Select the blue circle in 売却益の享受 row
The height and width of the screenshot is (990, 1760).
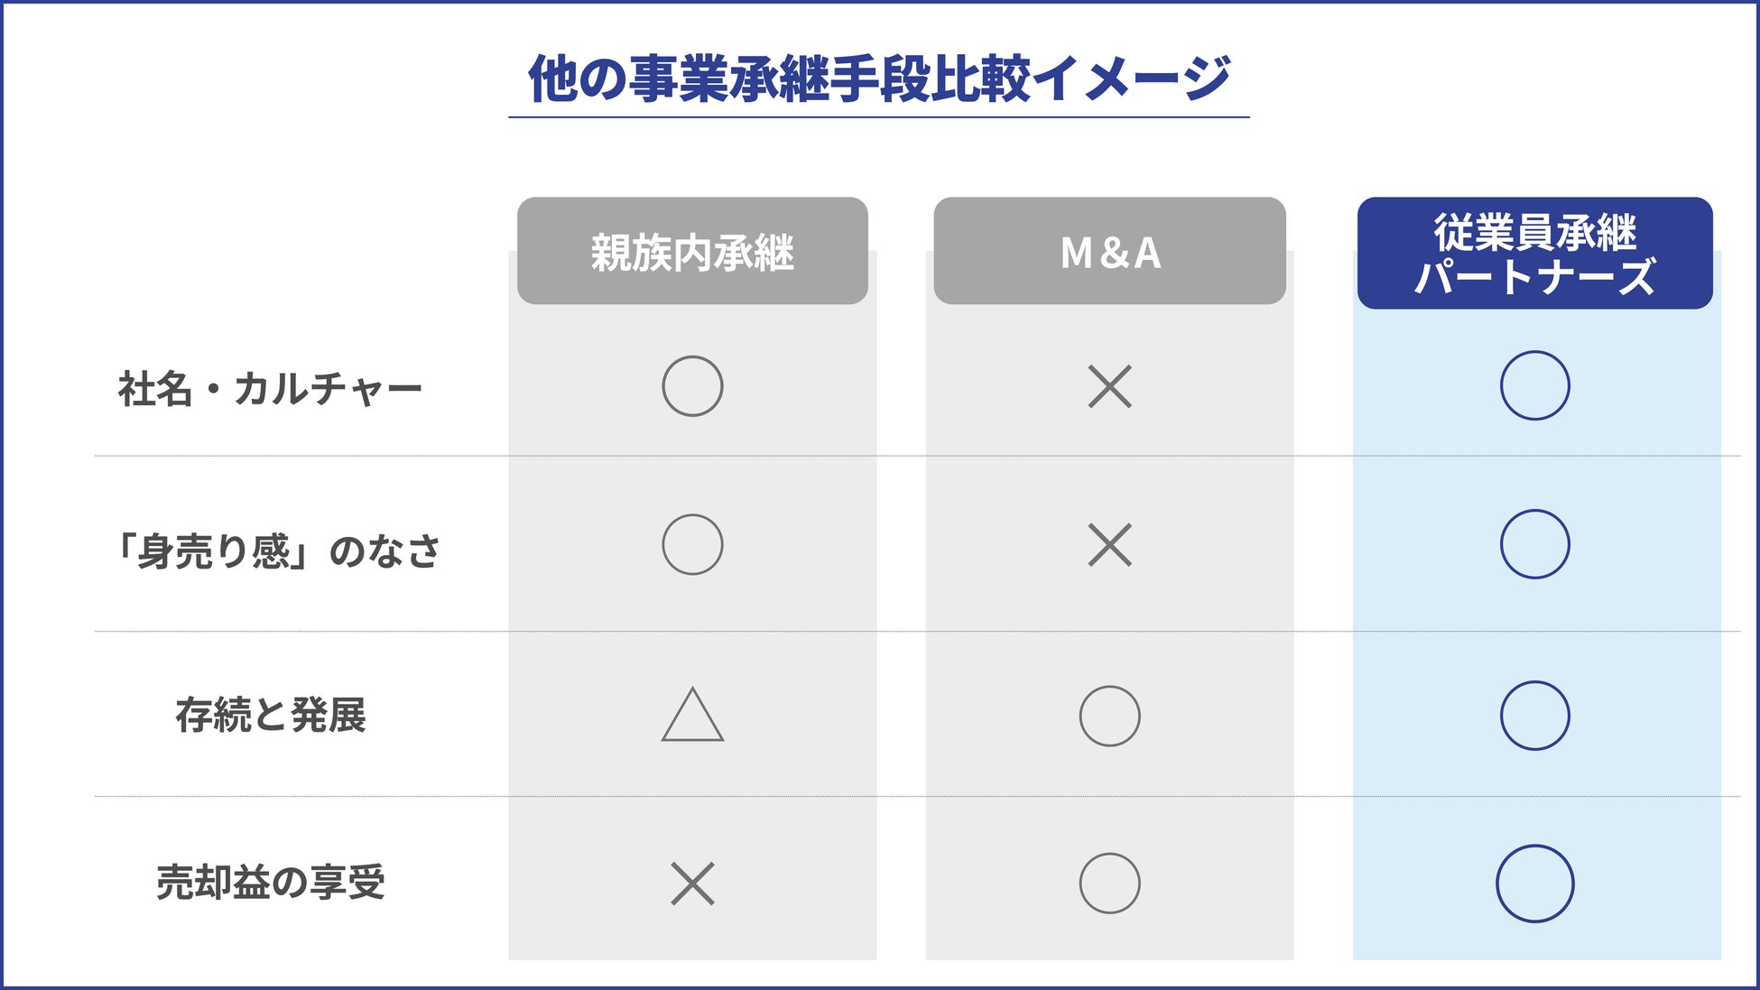point(1534,884)
